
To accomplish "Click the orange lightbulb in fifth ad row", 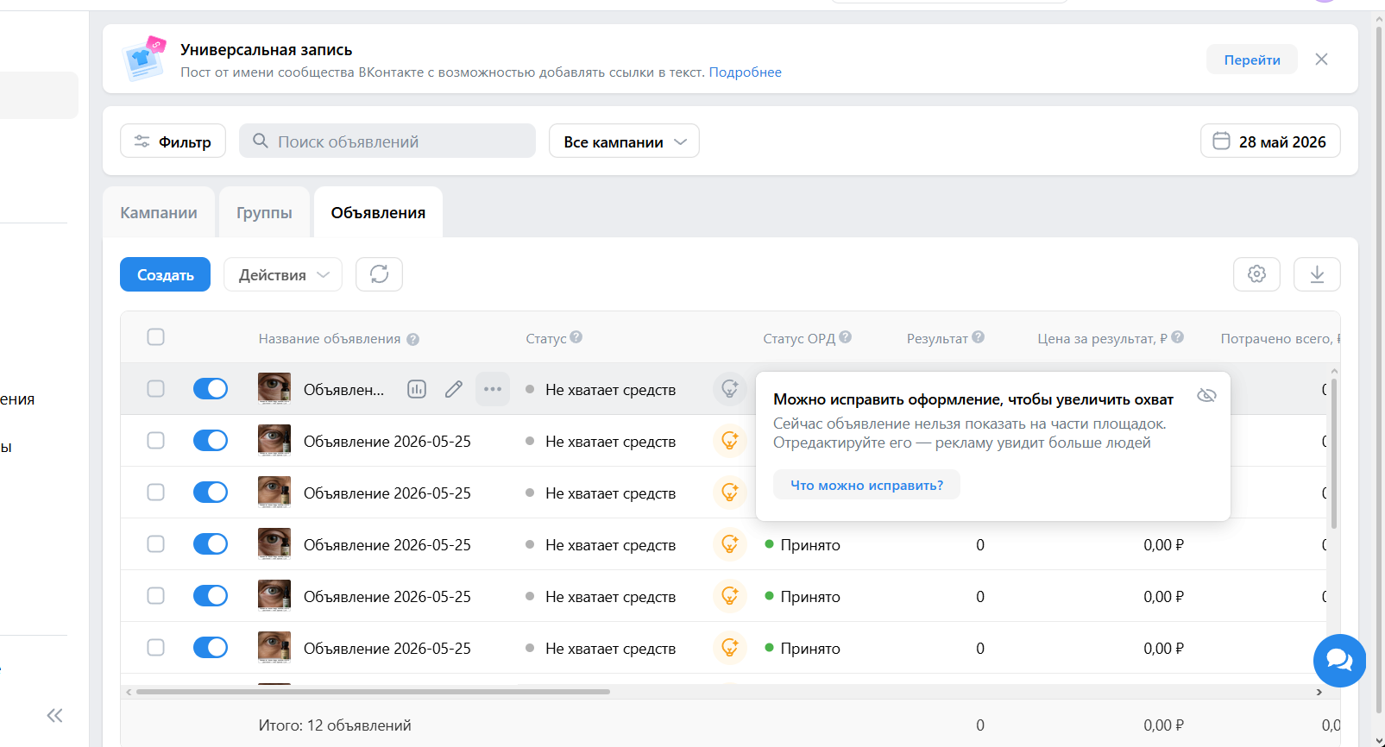I will tap(730, 596).
